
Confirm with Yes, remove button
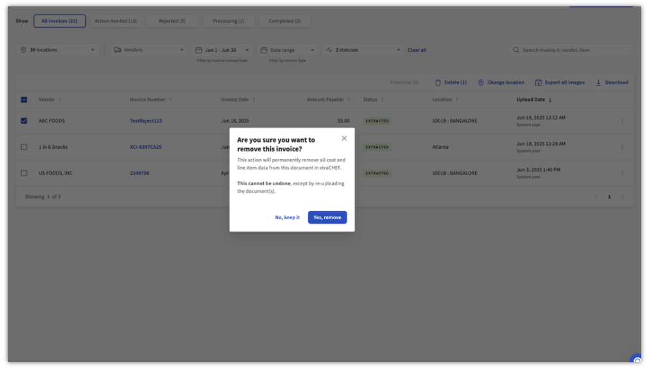point(327,217)
